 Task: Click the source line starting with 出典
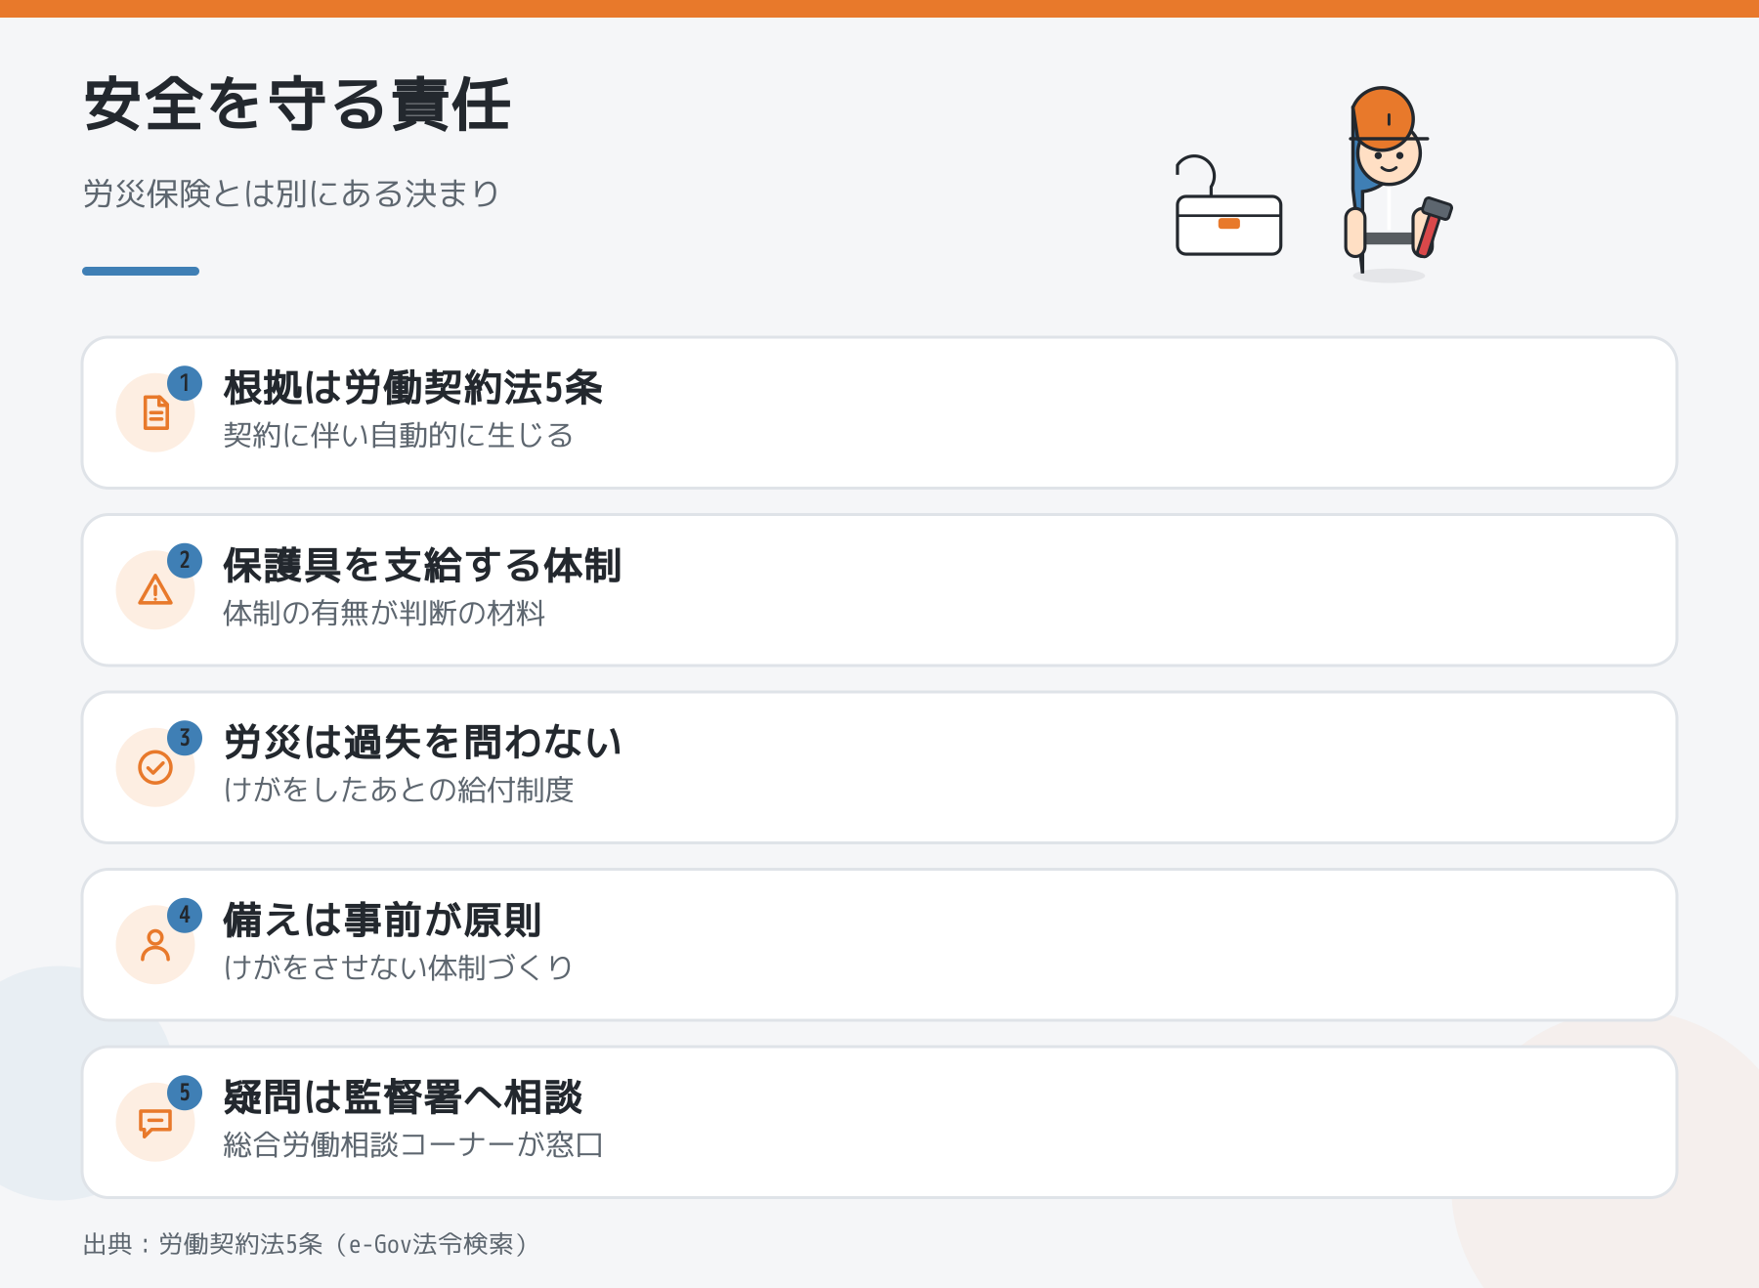(x=308, y=1244)
